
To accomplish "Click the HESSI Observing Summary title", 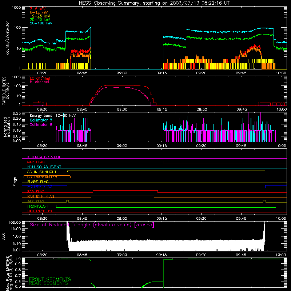I will point(154,3).
